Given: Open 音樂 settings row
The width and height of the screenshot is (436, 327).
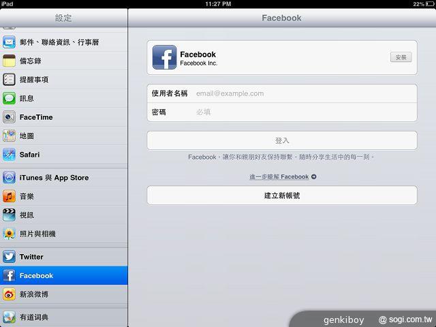Looking at the screenshot, I should click(63, 196).
